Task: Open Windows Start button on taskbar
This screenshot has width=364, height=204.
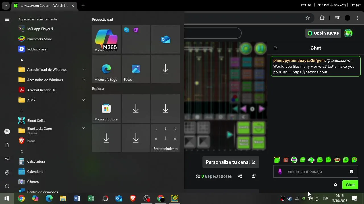Action: [x=7, y=198]
